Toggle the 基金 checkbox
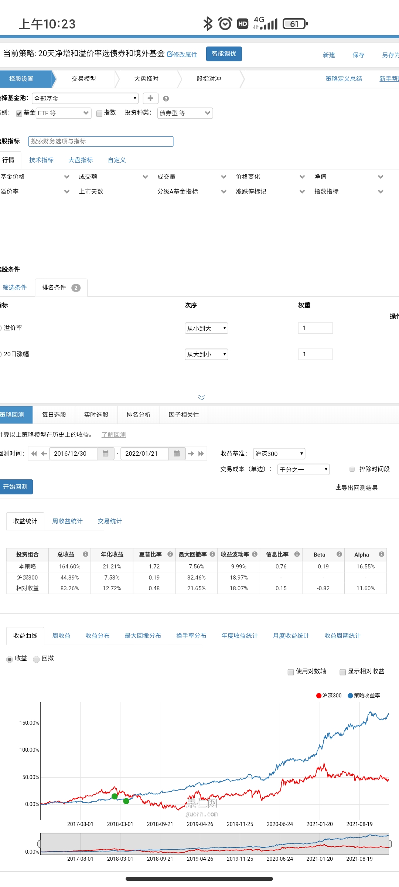 pos(19,113)
